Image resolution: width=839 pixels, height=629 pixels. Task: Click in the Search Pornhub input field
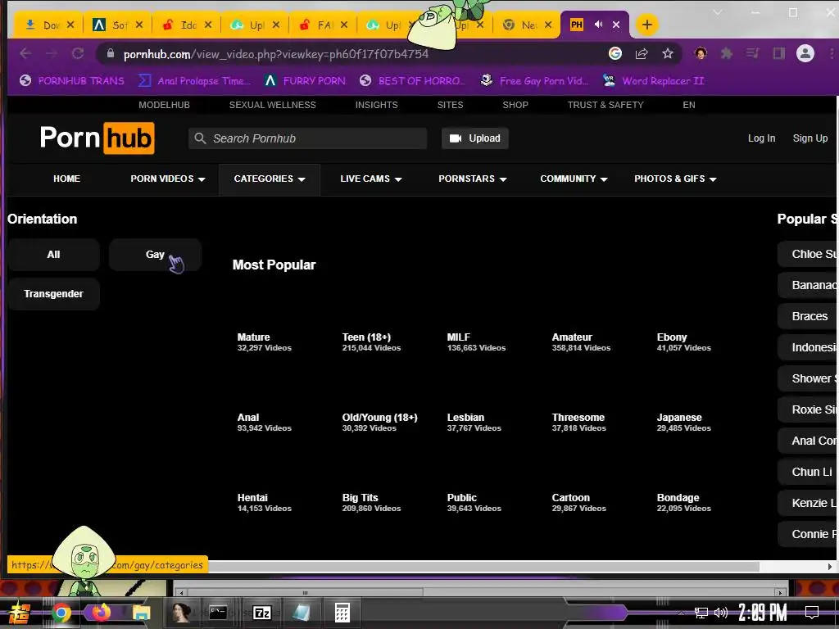[308, 138]
